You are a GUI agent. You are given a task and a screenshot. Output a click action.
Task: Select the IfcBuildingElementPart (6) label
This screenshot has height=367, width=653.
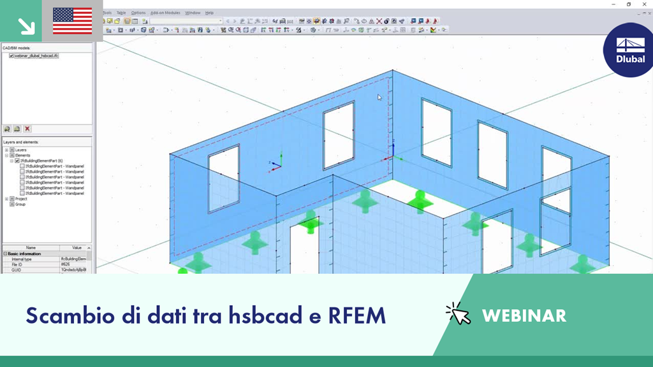tap(41, 161)
